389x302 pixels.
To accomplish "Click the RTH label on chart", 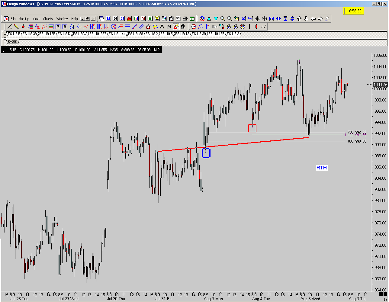I will 322,168.
